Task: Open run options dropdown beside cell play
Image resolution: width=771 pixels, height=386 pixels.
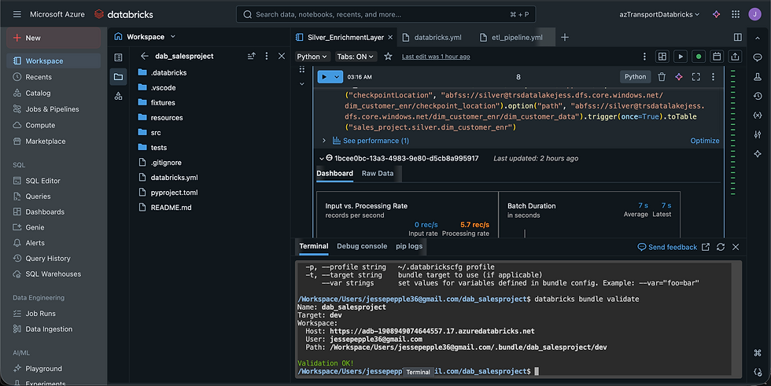Action: tap(337, 76)
